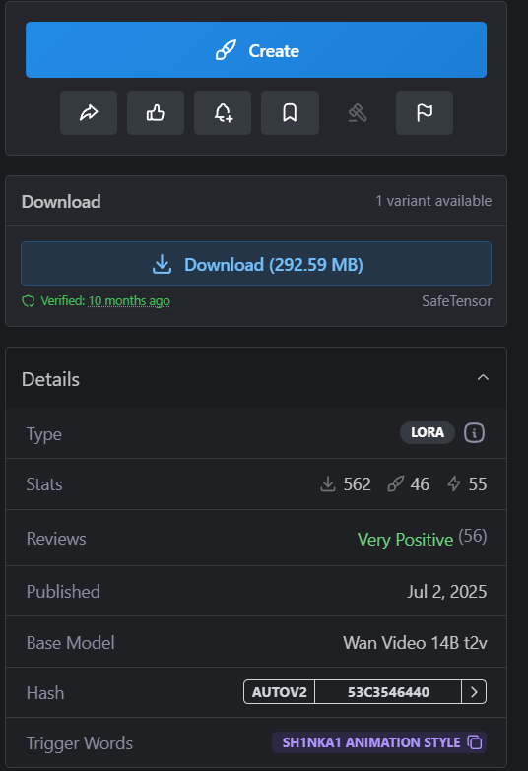Click the gavel auction icon
The height and width of the screenshot is (771, 528).
(358, 112)
